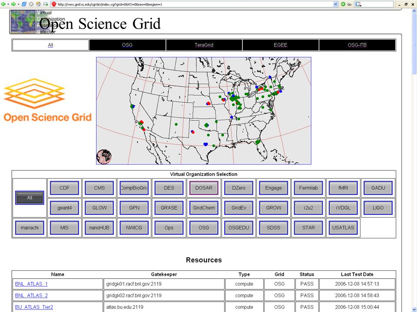Switch to the TeraGrid tab
The width and height of the screenshot is (417, 312).
204,45
